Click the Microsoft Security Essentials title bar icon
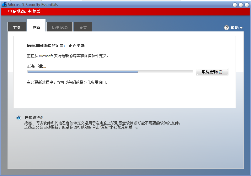251x176 pixels. click(x=4, y=4)
